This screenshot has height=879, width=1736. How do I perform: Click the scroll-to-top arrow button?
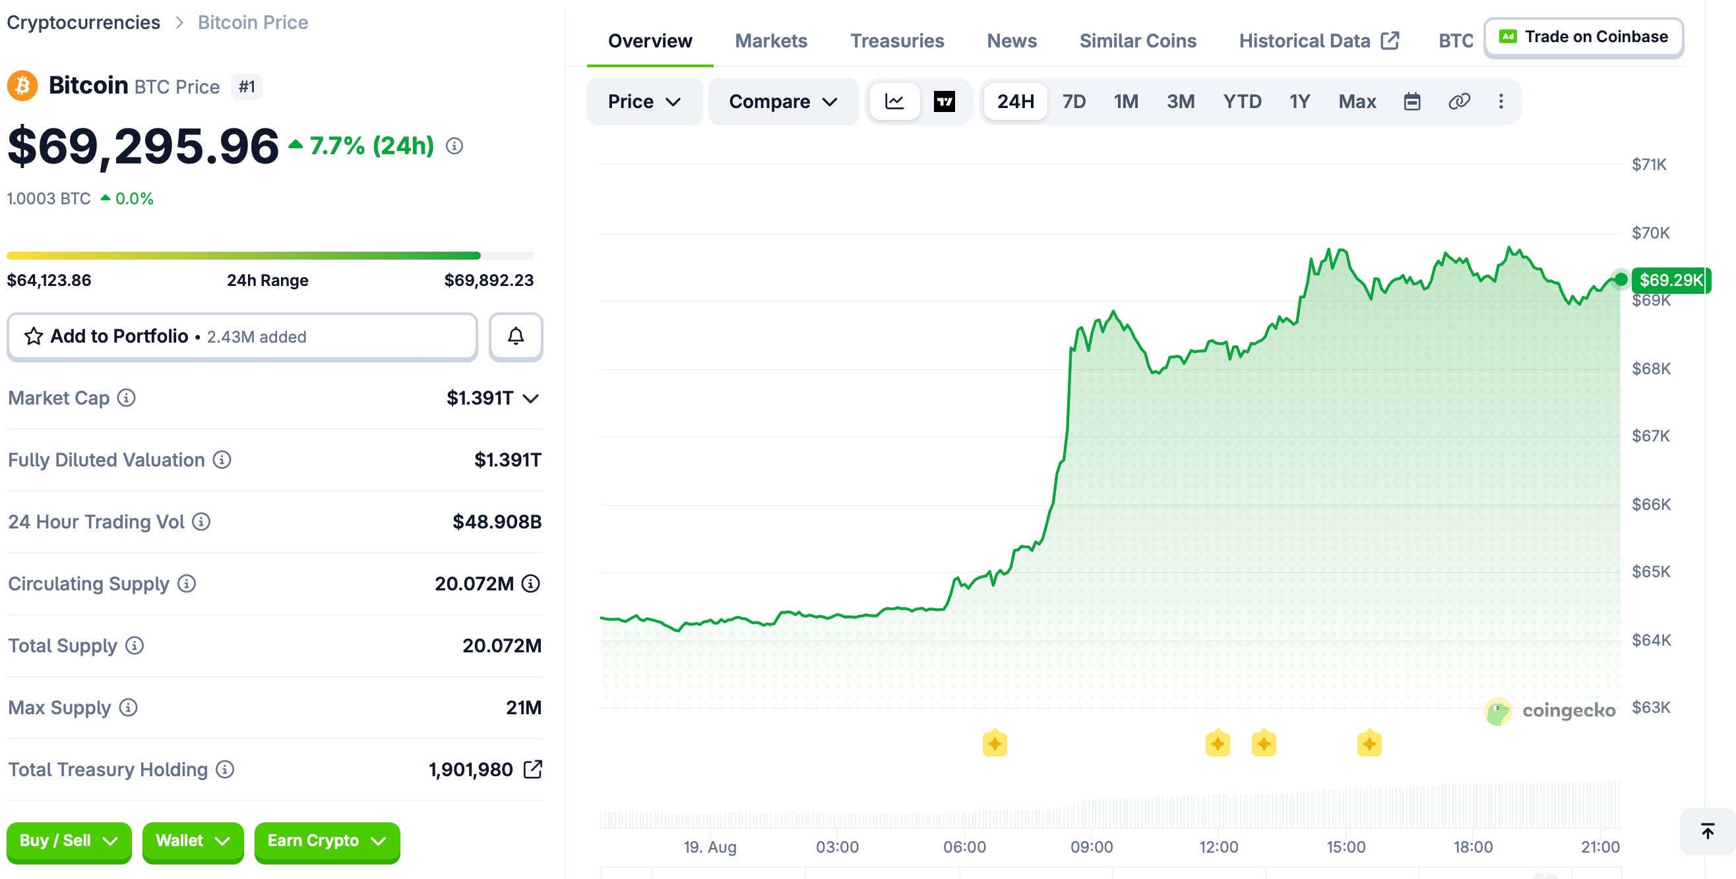1708,831
